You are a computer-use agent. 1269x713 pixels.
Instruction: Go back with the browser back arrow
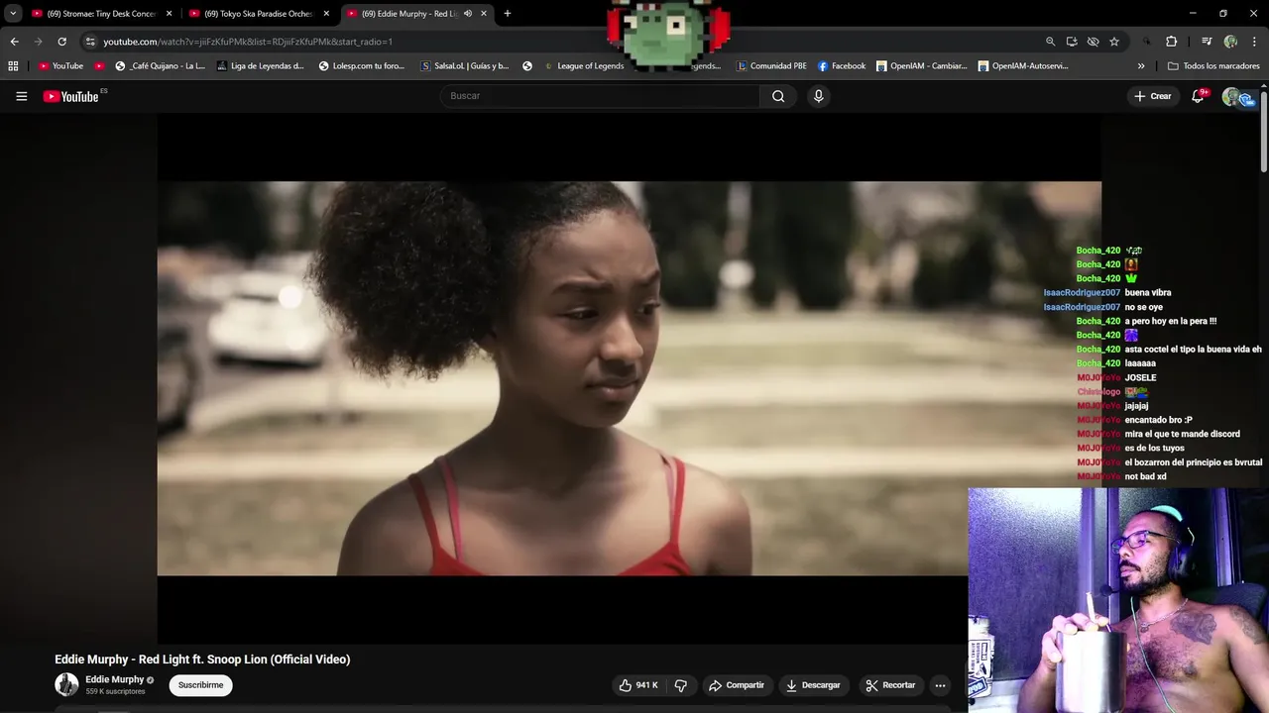tap(14, 42)
